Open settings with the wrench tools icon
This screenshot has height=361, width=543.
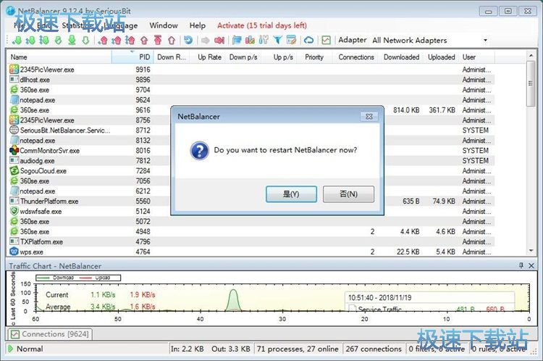coord(264,40)
